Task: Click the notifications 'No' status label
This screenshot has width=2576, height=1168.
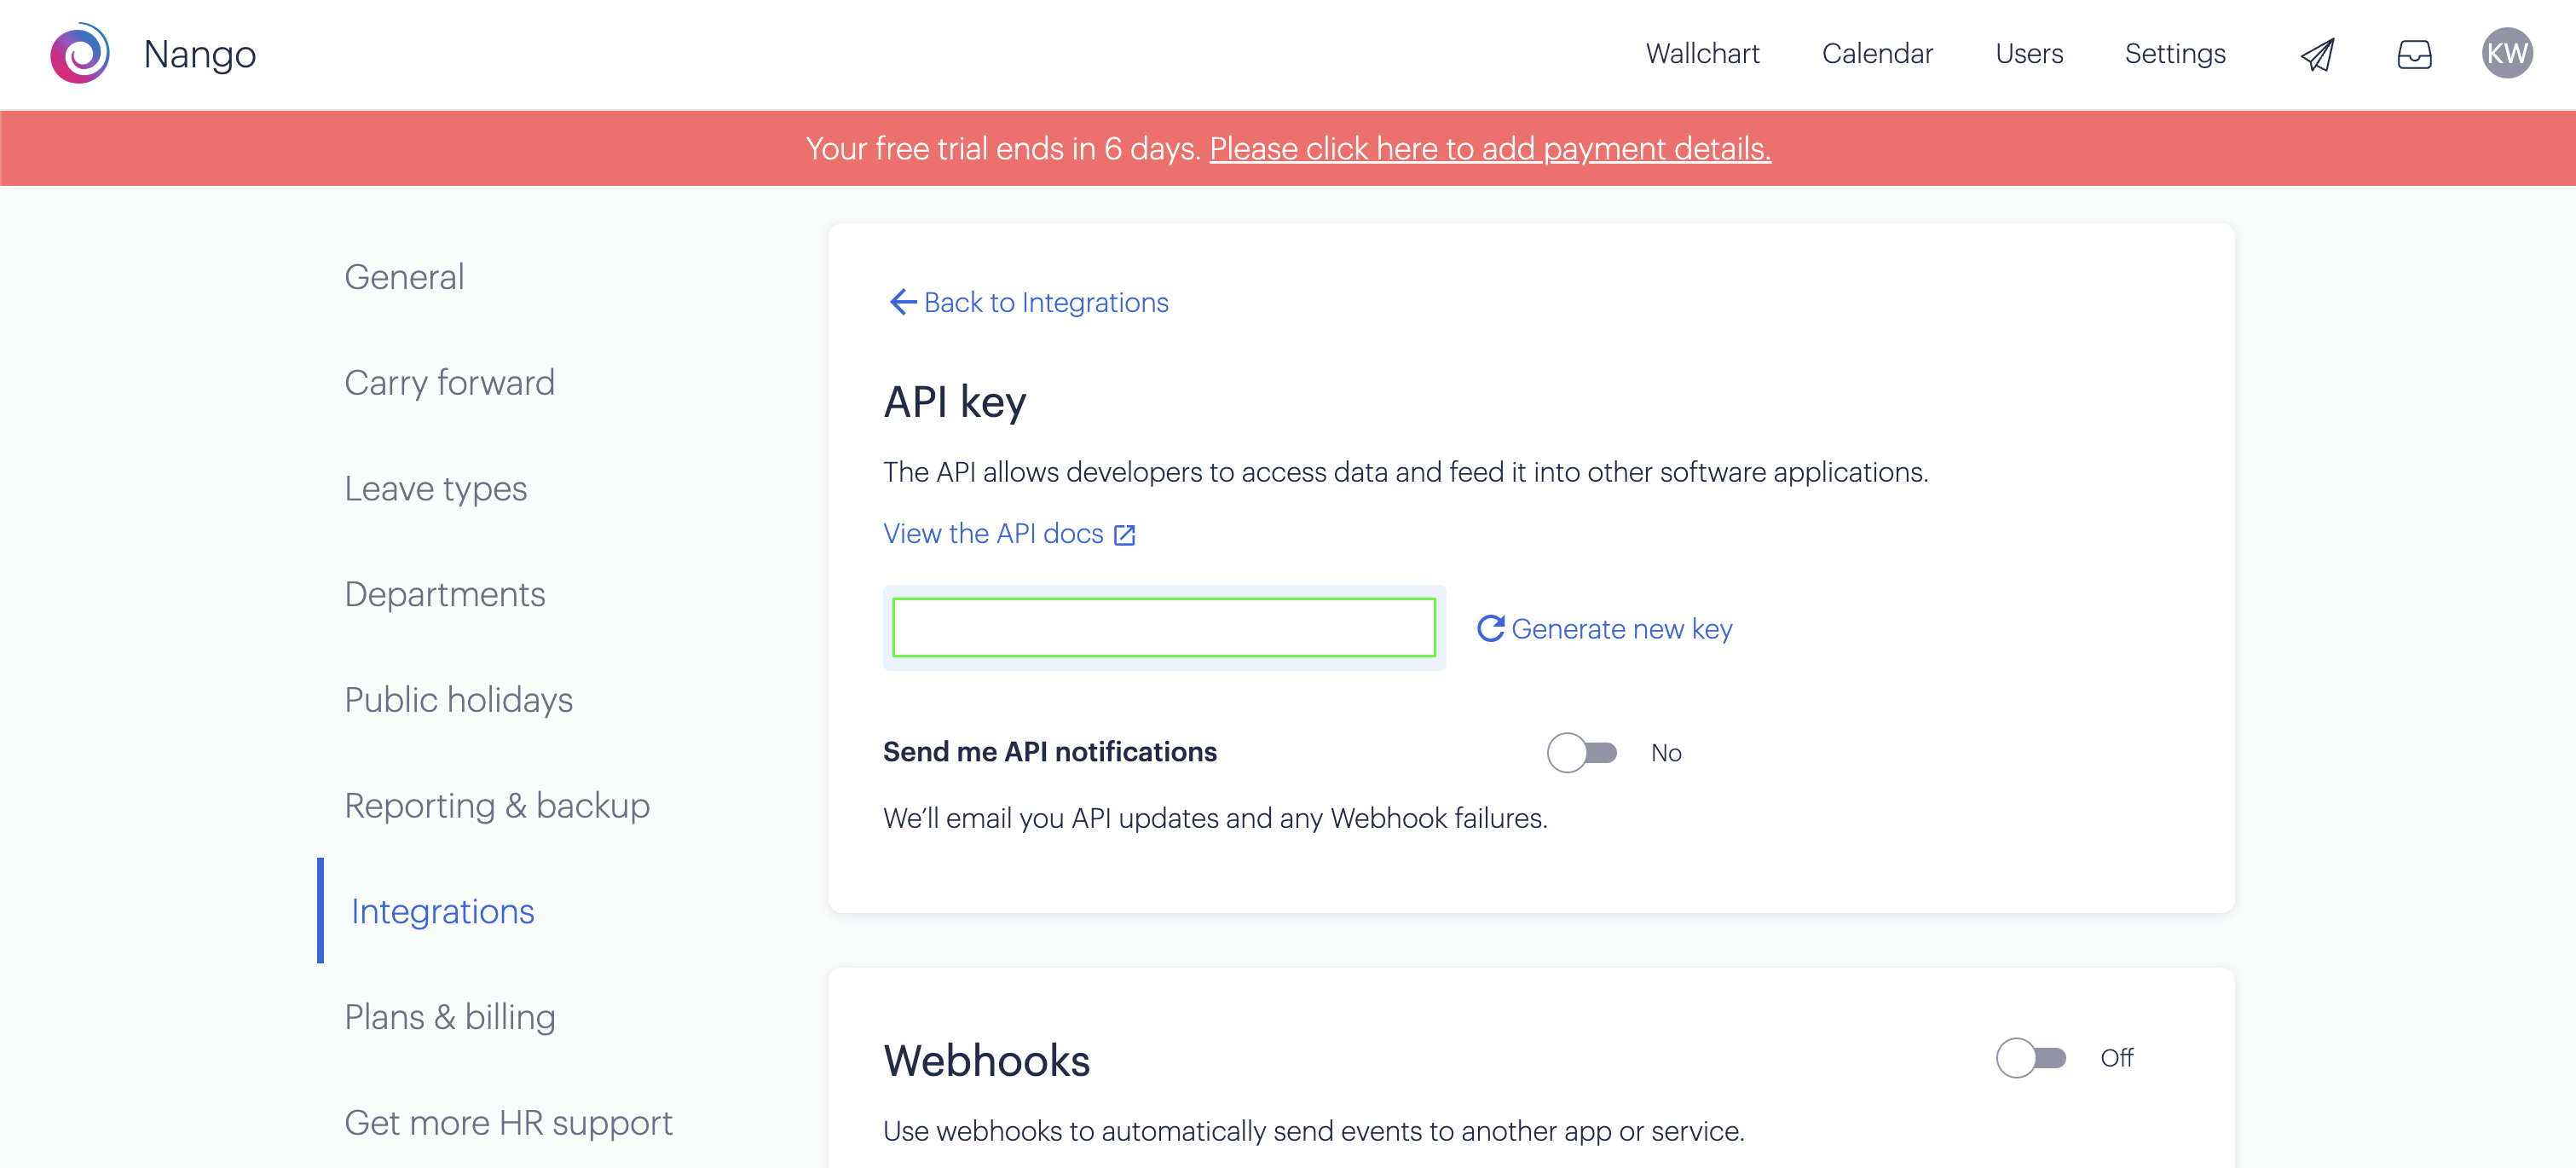Action: [1666, 753]
